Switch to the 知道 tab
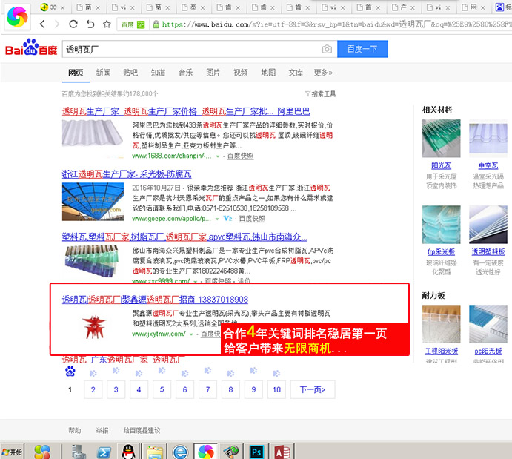 pos(158,73)
